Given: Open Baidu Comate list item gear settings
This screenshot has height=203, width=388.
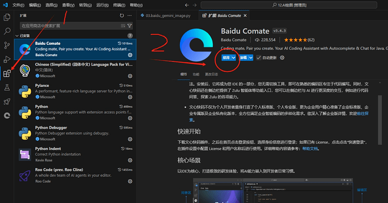Looking at the screenshot, I should (130, 55).
